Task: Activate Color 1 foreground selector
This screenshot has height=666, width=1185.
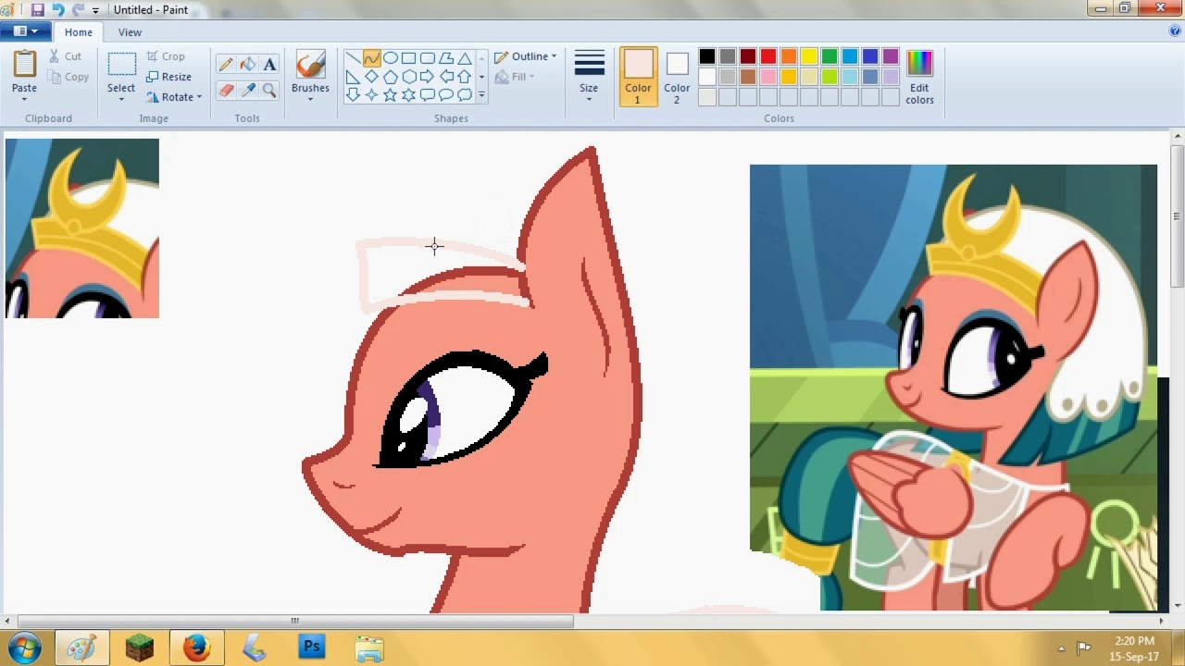Action: [638, 77]
